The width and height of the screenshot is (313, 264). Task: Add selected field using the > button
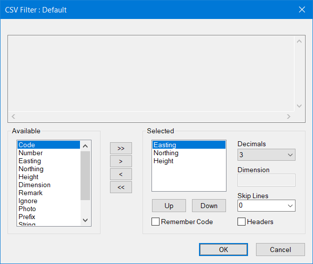coord(121,161)
